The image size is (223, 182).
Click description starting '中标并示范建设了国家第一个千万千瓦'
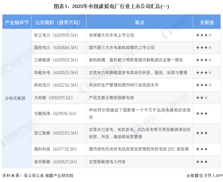tap(140, 114)
